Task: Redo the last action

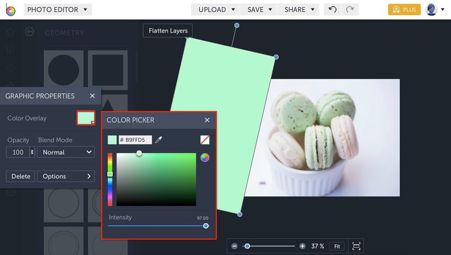Action: pyautogui.click(x=350, y=10)
